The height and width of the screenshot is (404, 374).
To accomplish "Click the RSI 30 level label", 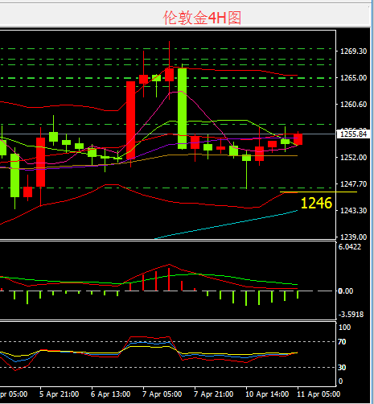I will click(342, 367).
